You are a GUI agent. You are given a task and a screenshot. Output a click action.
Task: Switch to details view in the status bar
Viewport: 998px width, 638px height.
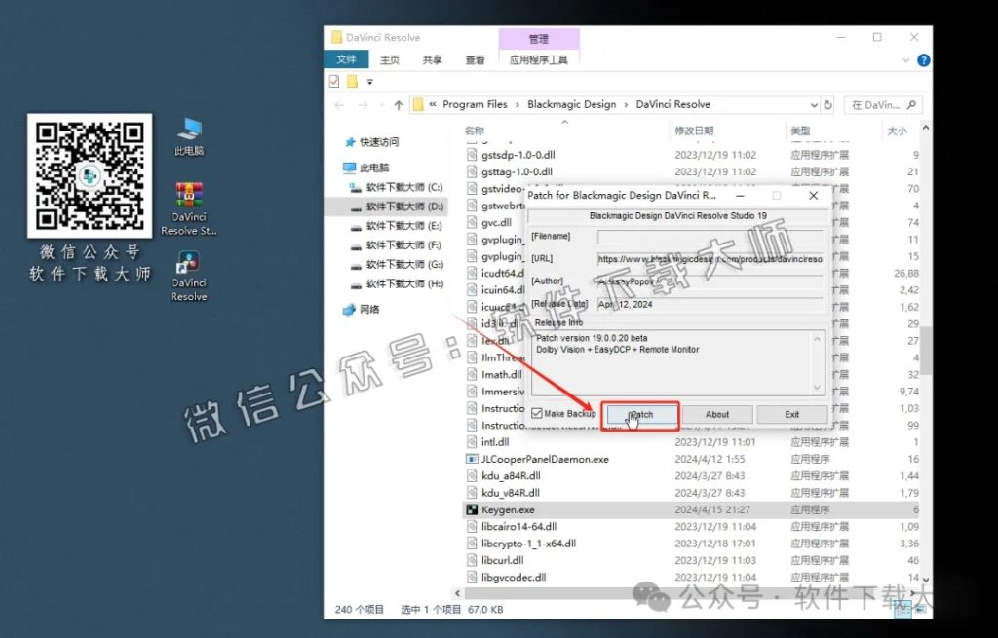(x=902, y=609)
